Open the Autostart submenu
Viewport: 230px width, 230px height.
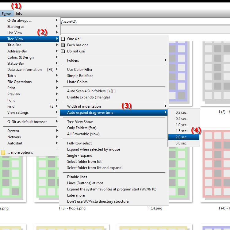[x=30, y=143]
